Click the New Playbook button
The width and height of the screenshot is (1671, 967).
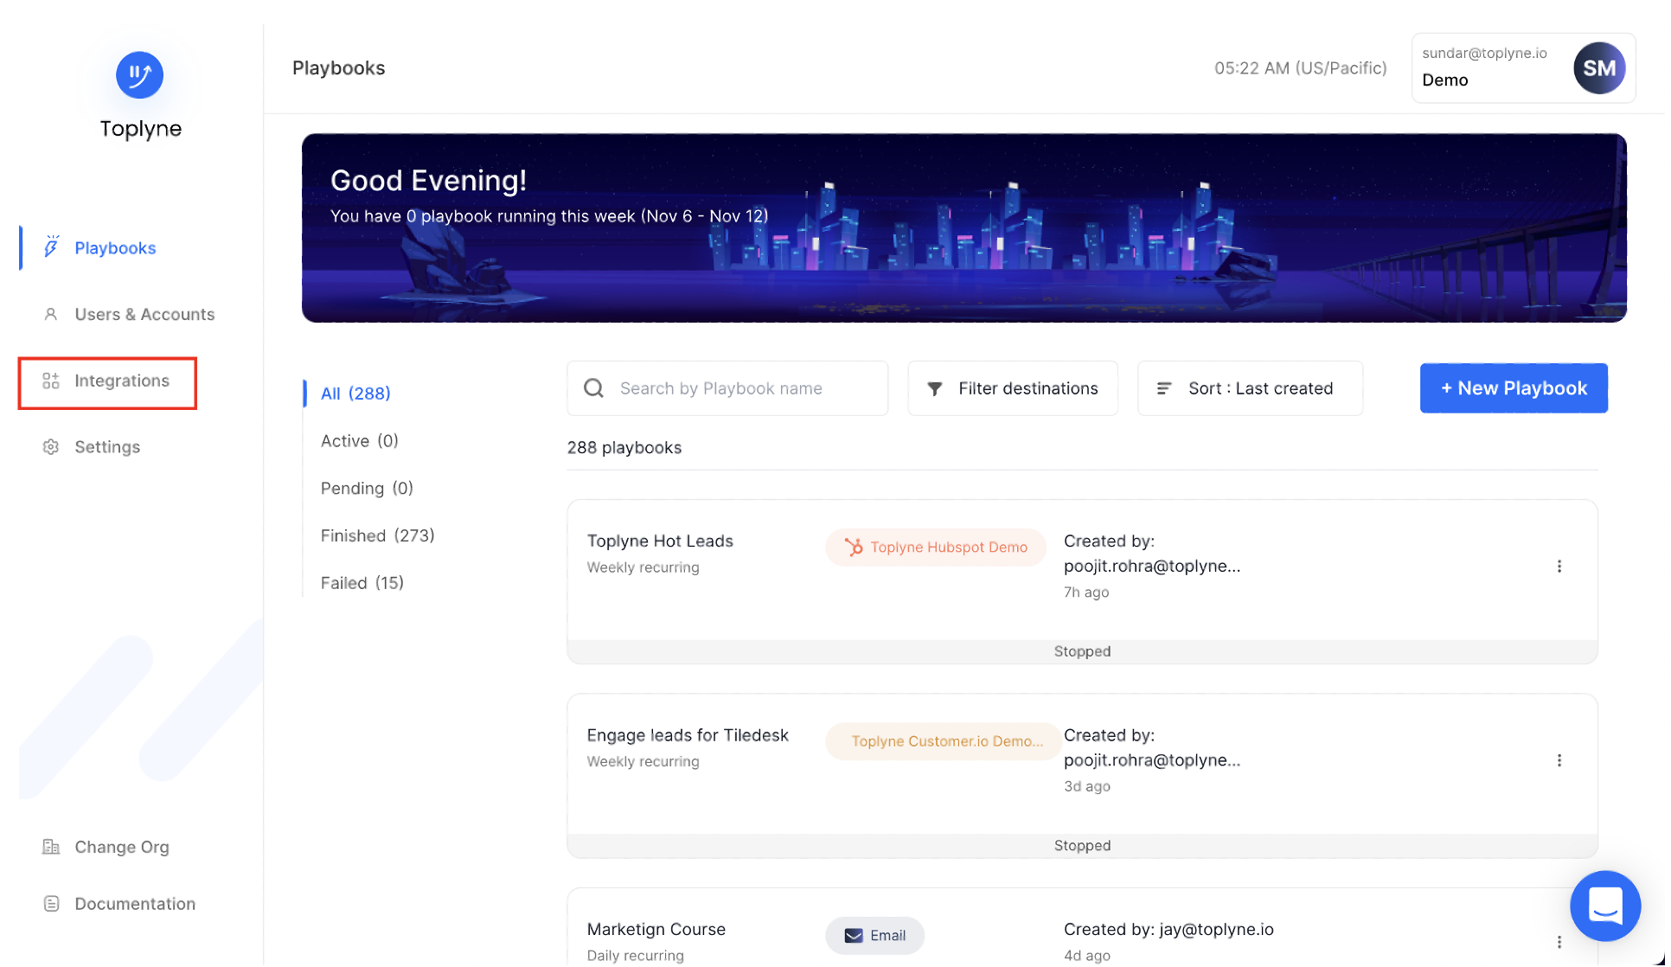[1513, 388]
